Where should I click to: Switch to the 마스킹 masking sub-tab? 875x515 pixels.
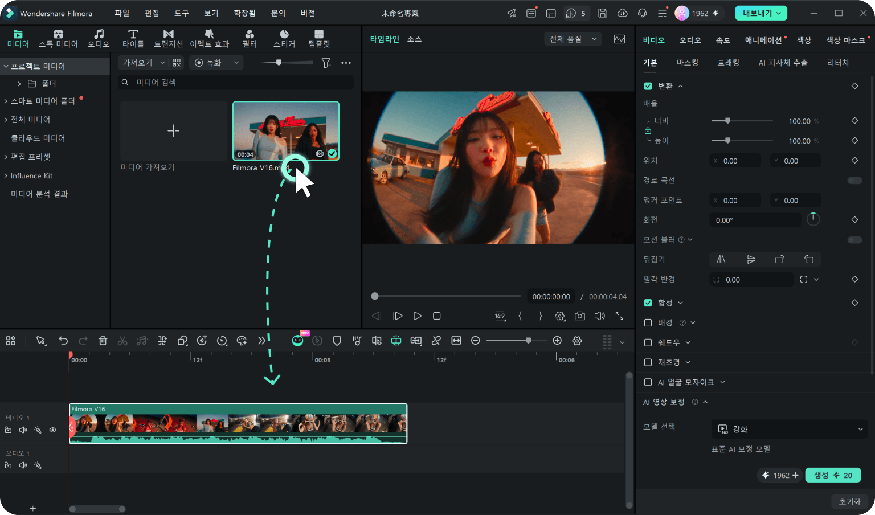point(687,63)
